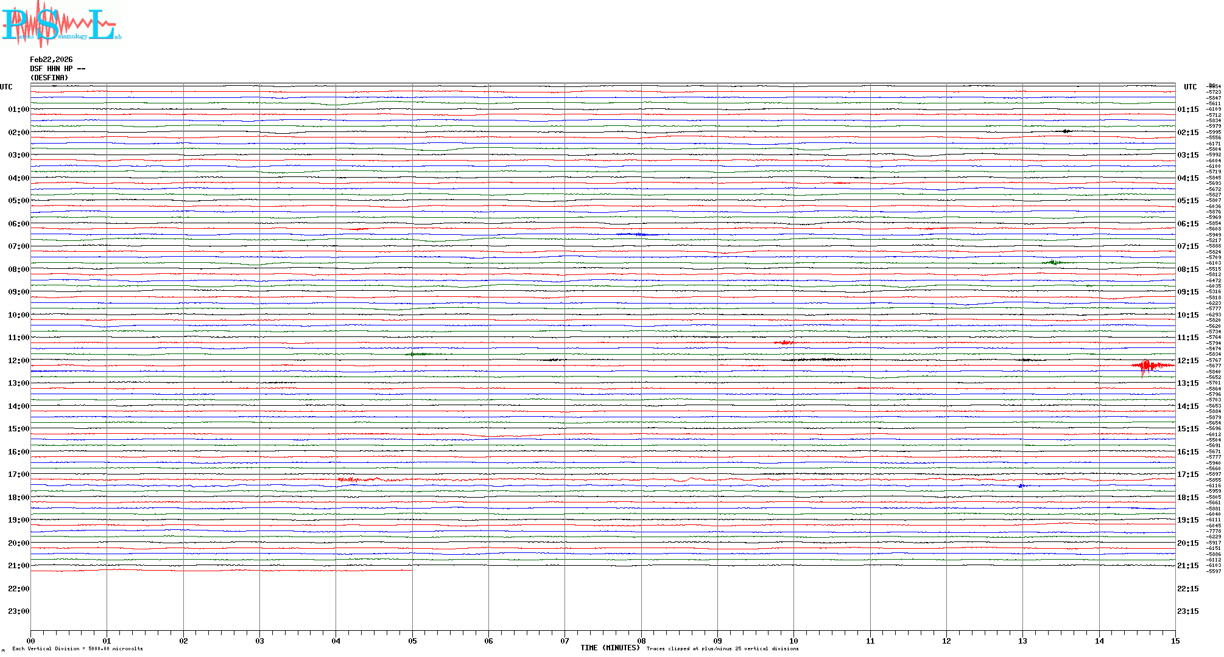Click the 12:00 hour label on left axis
The width and height of the screenshot is (1224, 657).
[x=18, y=361]
